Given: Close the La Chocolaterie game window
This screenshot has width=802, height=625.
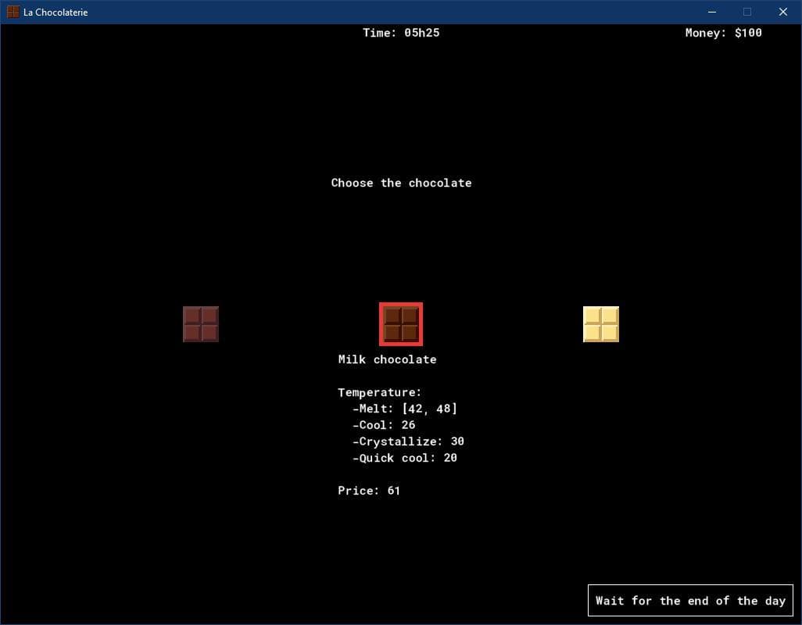Looking at the screenshot, I should pos(783,12).
